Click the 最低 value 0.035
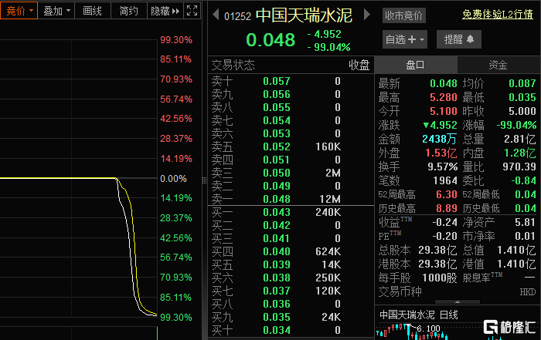541x340 pixels. pyautogui.click(x=522, y=97)
